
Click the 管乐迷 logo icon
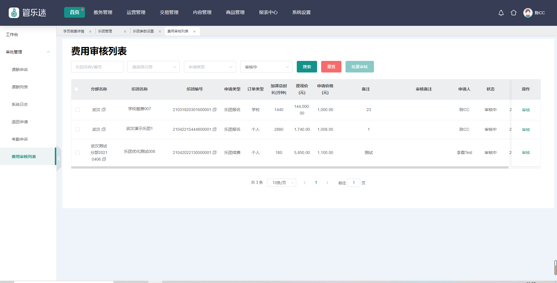[14, 13]
